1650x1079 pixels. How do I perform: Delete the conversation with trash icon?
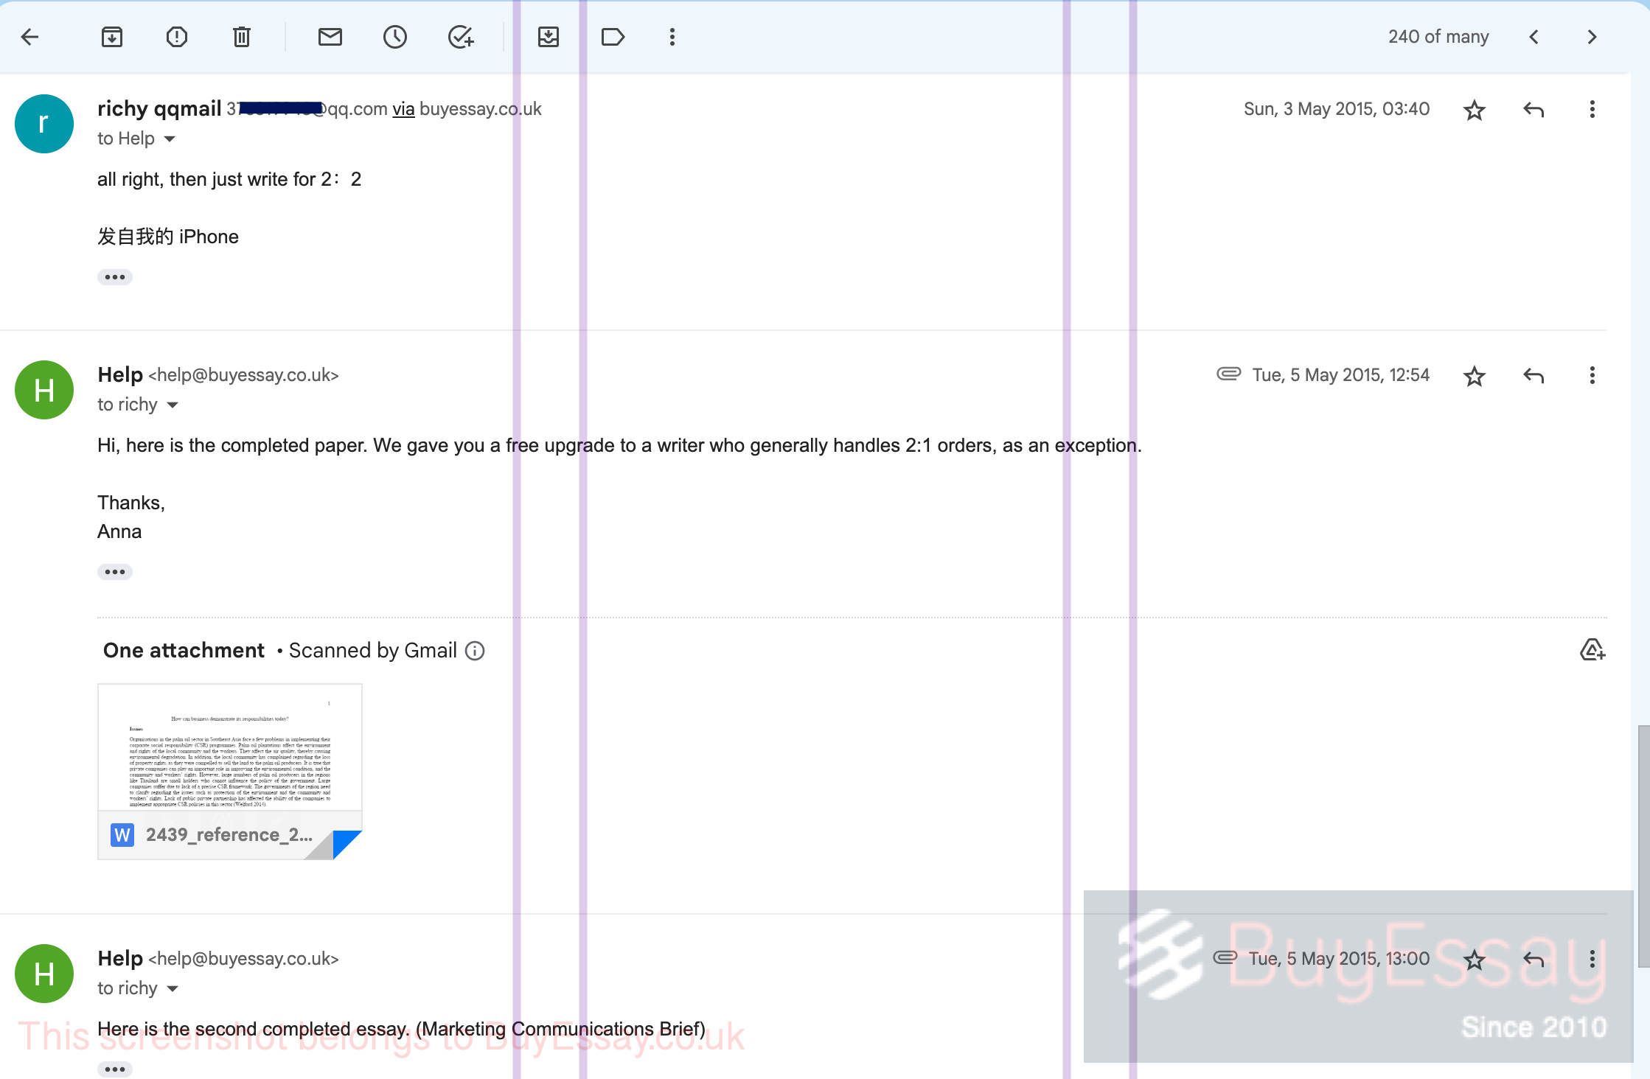[242, 37]
